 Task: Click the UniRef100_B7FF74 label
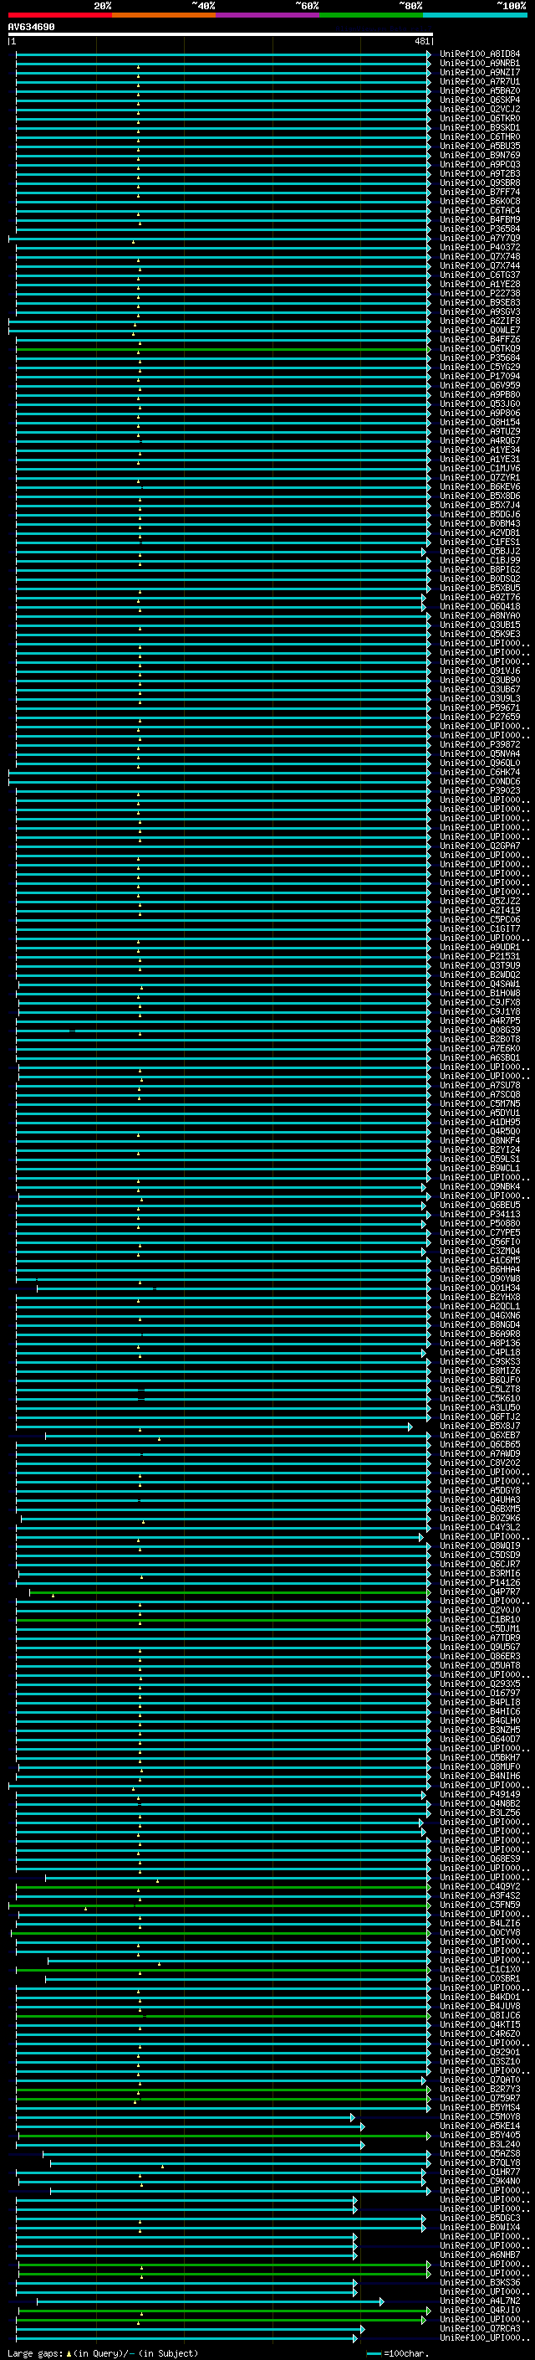[480, 193]
